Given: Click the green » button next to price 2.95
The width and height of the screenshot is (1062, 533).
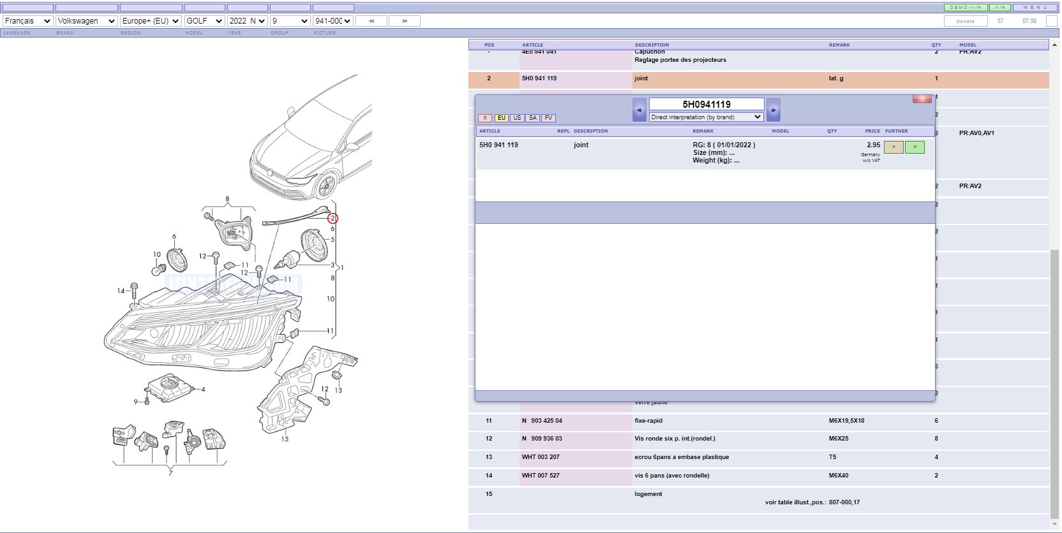Looking at the screenshot, I should 915,147.
